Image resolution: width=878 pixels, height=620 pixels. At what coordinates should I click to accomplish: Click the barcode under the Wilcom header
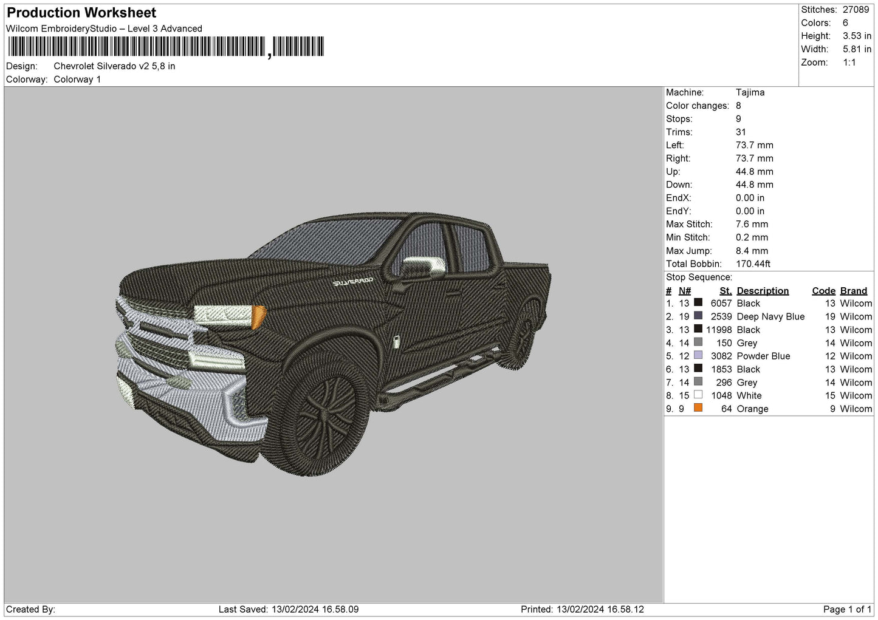coord(166,47)
